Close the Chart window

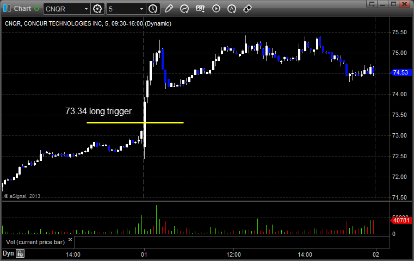click(405, 4)
